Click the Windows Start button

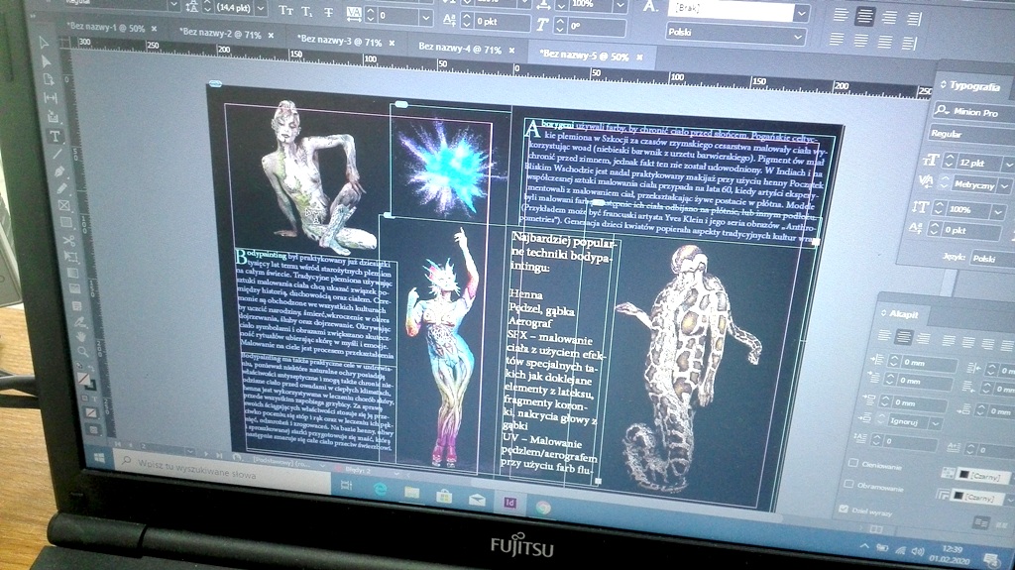coord(99,458)
